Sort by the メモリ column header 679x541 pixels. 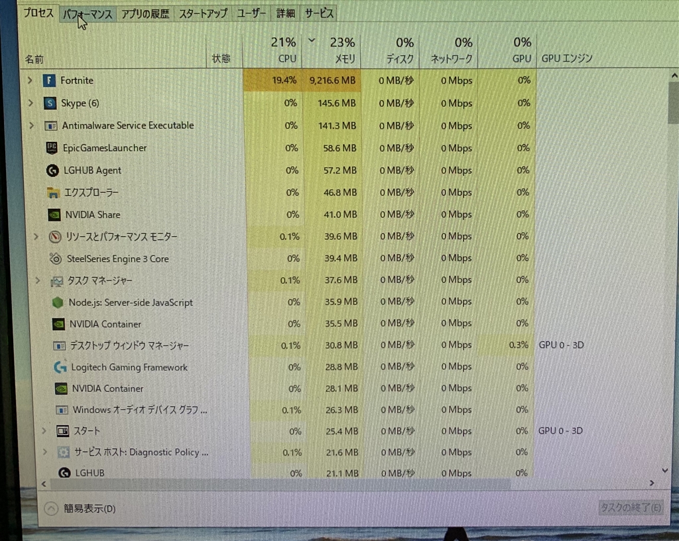click(332, 50)
